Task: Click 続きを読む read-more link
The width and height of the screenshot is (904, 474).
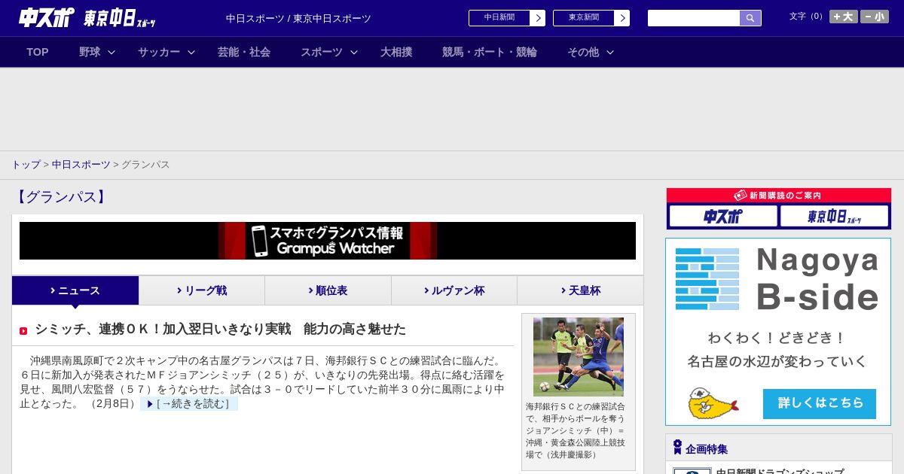Action: 189,404
